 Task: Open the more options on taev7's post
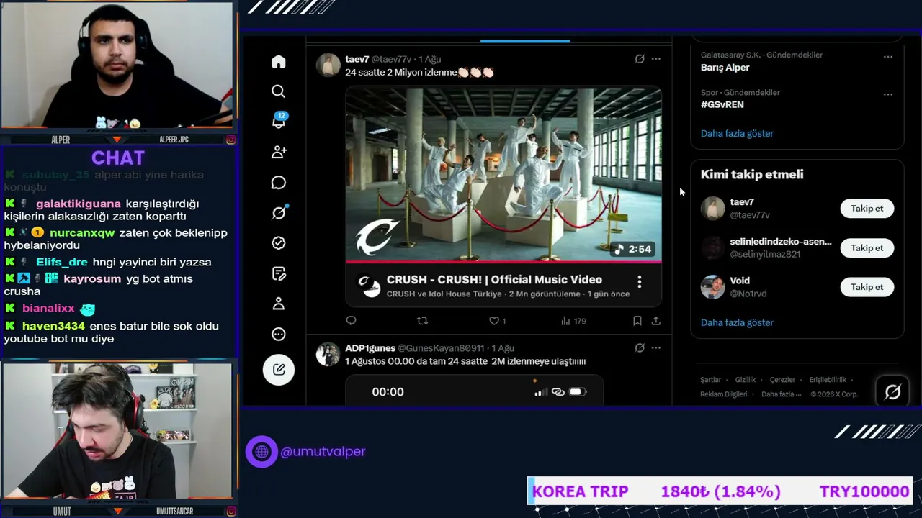click(x=656, y=59)
